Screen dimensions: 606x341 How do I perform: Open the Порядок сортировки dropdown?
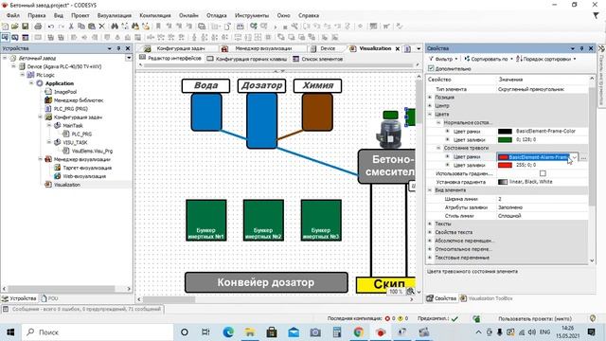[x=545, y=59]
